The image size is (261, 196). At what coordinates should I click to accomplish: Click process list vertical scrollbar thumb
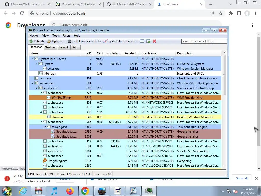click(x=224, y=75)
